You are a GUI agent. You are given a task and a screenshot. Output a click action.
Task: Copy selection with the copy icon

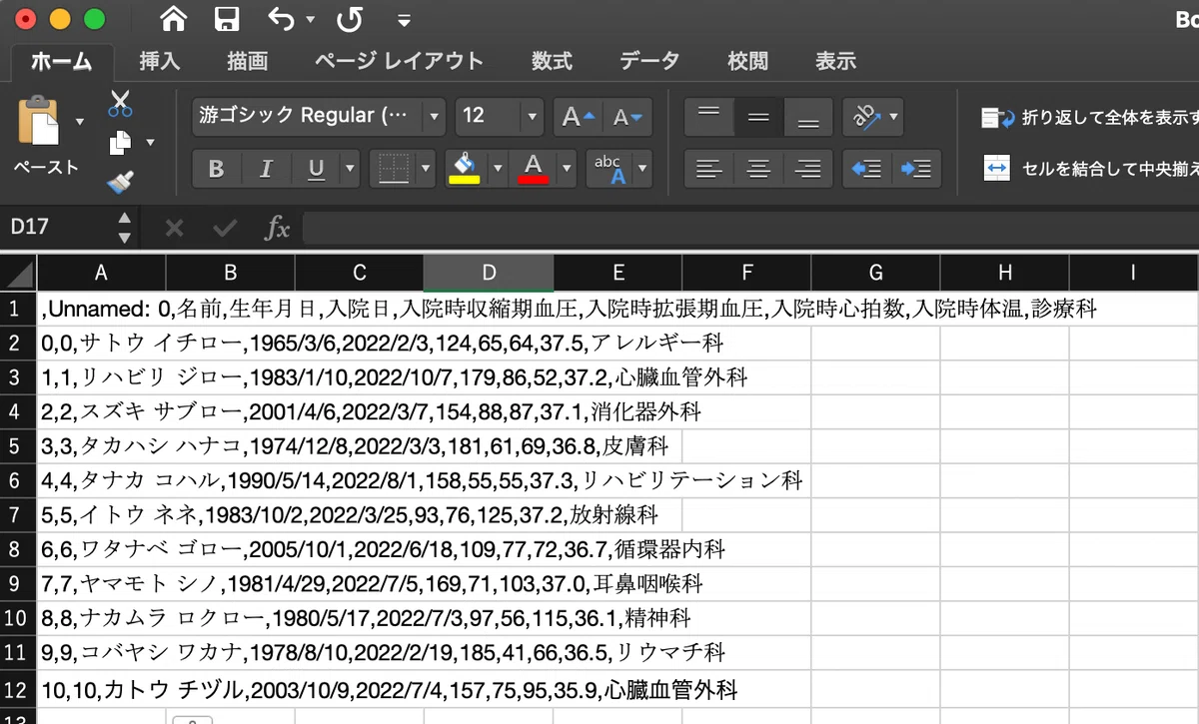[x=120, y=143]
